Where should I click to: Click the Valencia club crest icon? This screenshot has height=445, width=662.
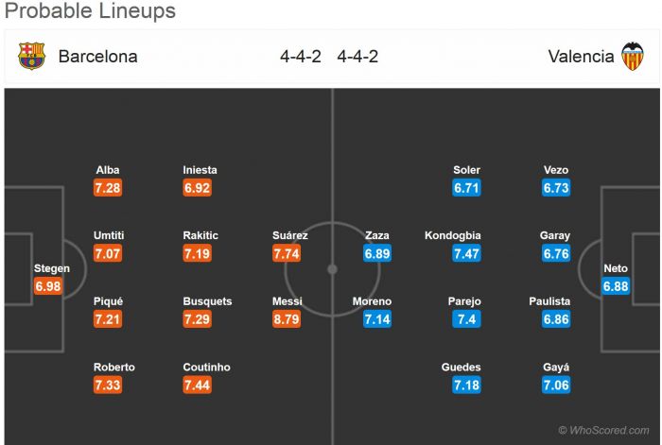tap(632, 56)
